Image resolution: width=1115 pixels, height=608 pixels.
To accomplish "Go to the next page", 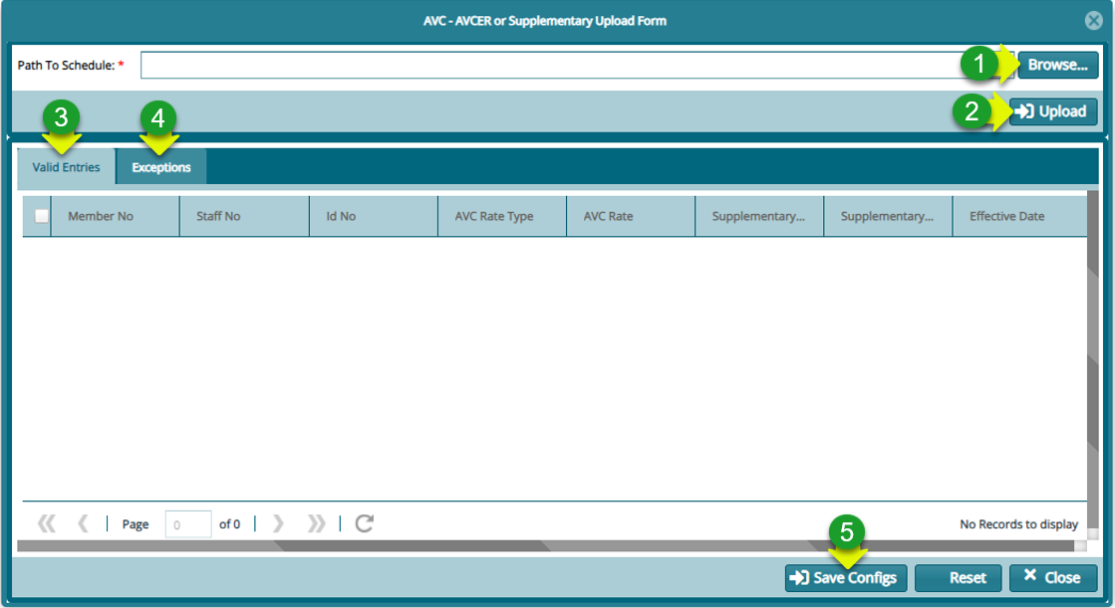I will coord(278,523).
